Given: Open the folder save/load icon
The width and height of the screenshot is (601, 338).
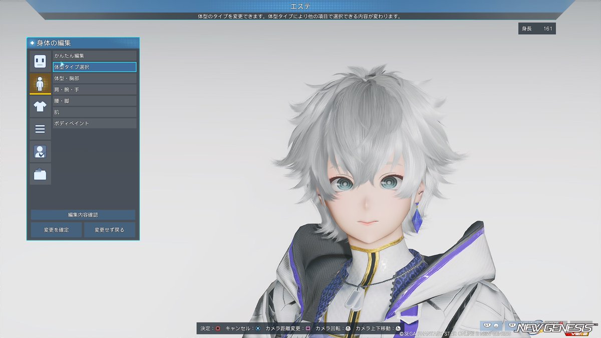Looking at the screenshot, I should 40,174.
